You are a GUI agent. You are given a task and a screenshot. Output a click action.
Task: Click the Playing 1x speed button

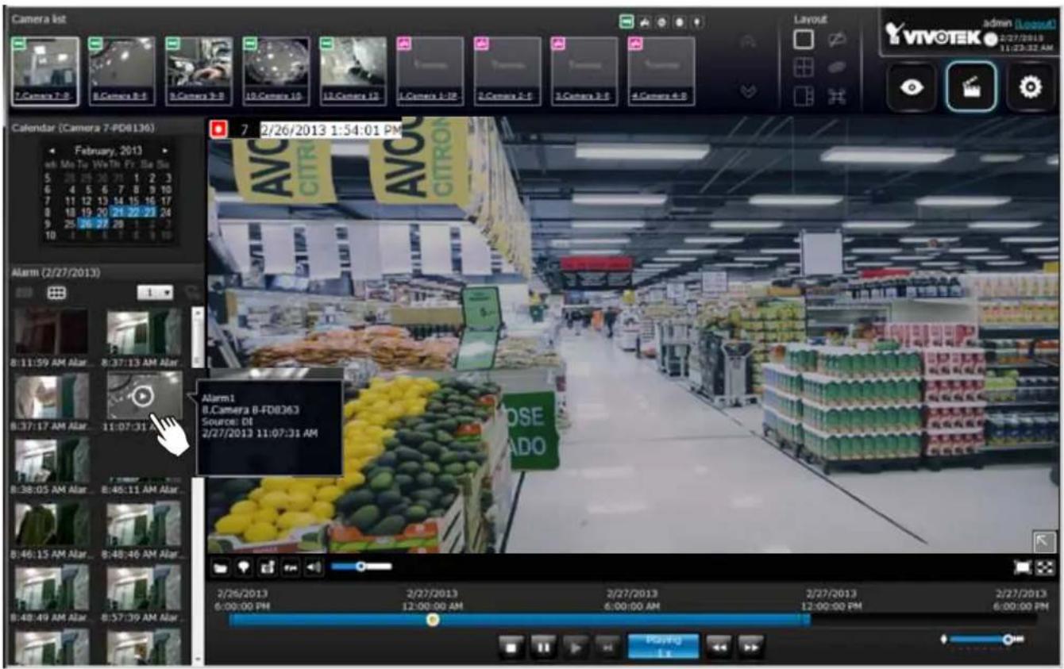click(x=663, y=646)
